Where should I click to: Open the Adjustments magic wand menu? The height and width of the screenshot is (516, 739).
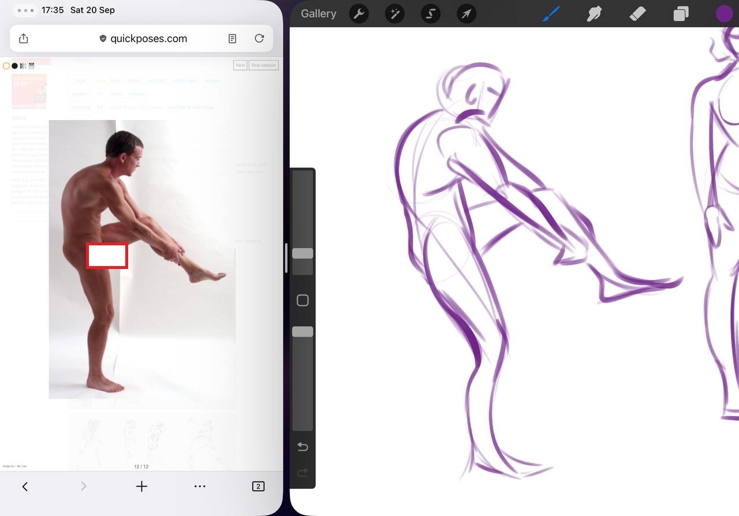coord(394,14)
